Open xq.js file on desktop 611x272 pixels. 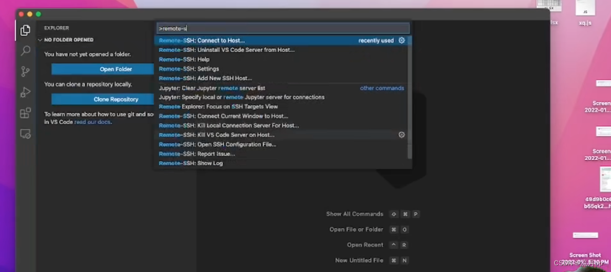coord(585,13)
